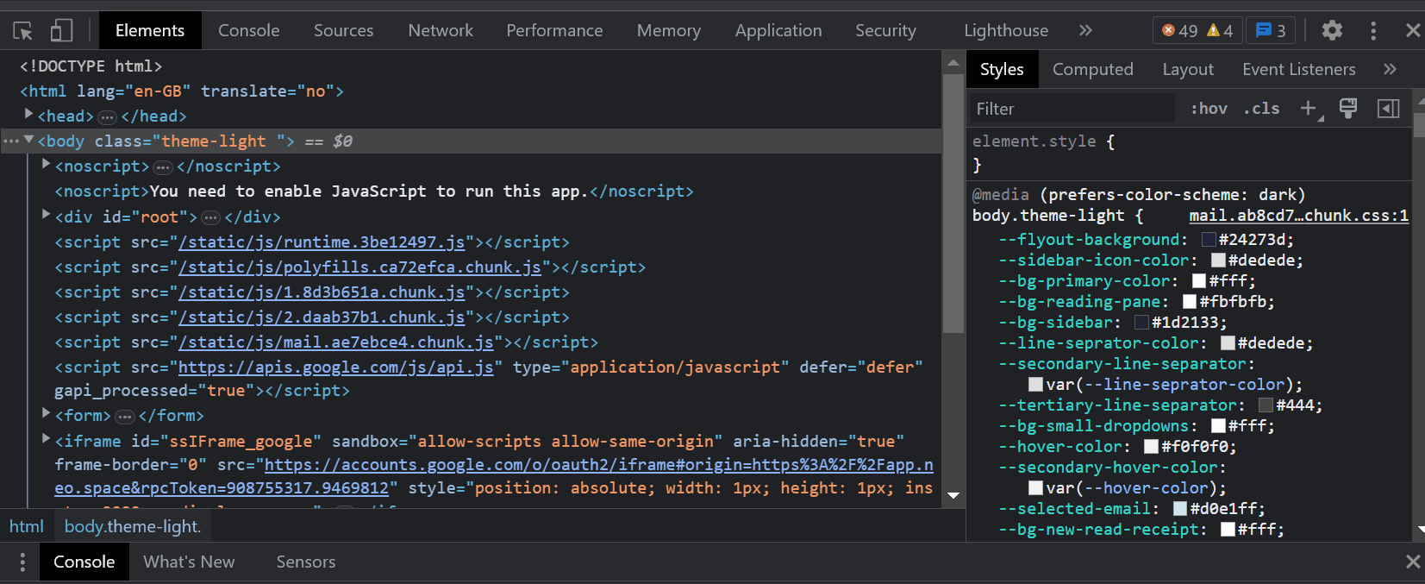
Task: Toggle :hov element state panel
Action: [x=1209, y=109]
